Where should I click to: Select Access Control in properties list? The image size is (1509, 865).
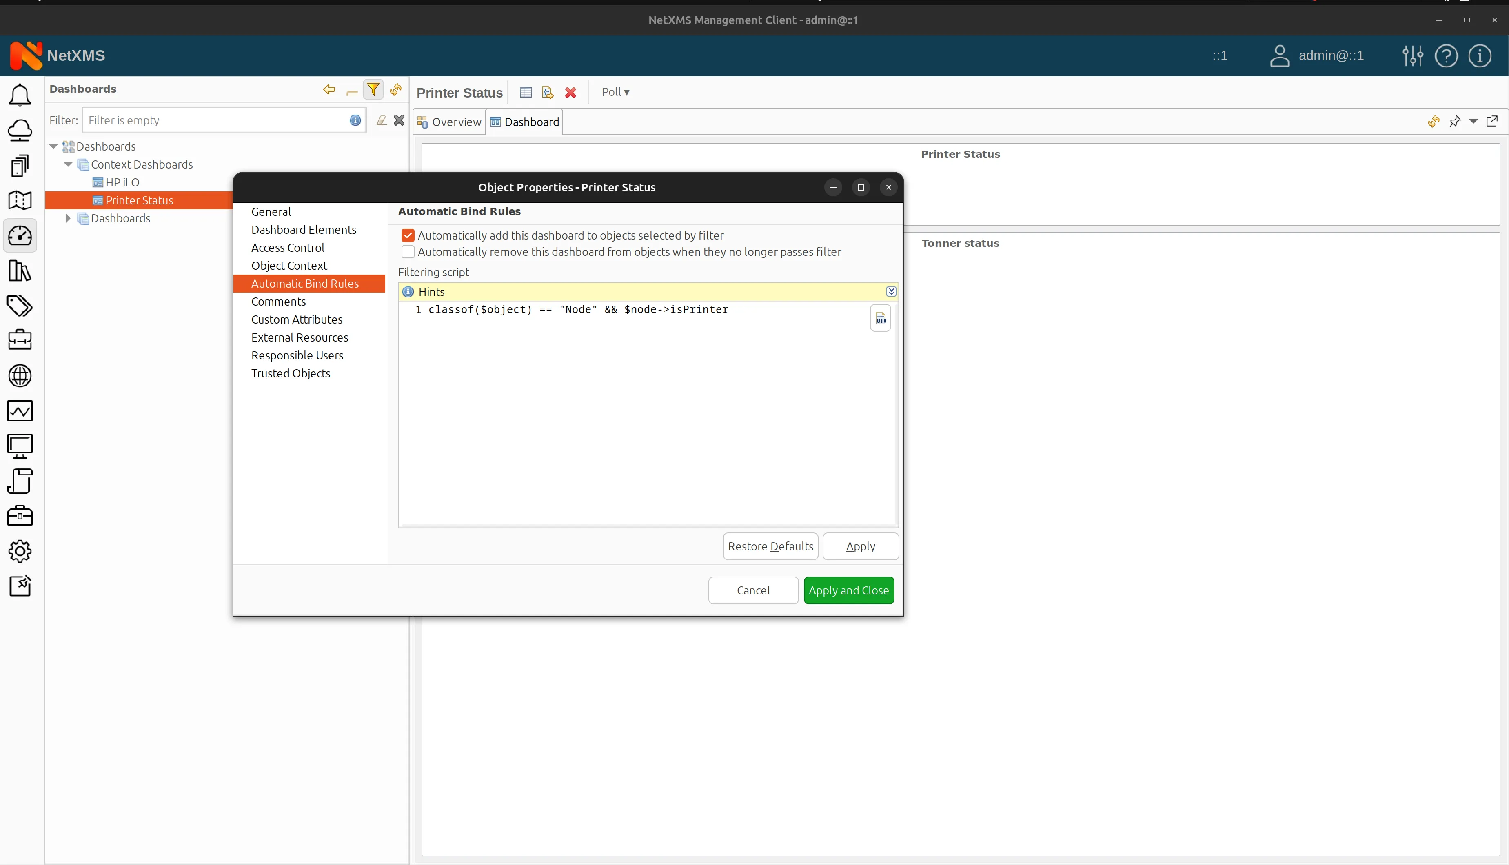[288, 248]
